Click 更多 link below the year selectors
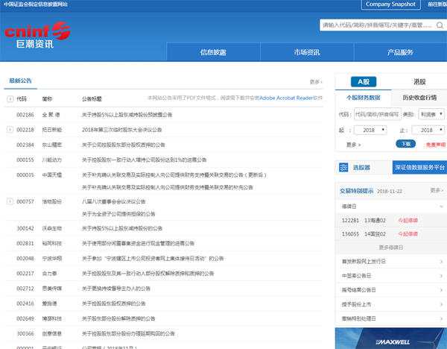 point(353,145)
